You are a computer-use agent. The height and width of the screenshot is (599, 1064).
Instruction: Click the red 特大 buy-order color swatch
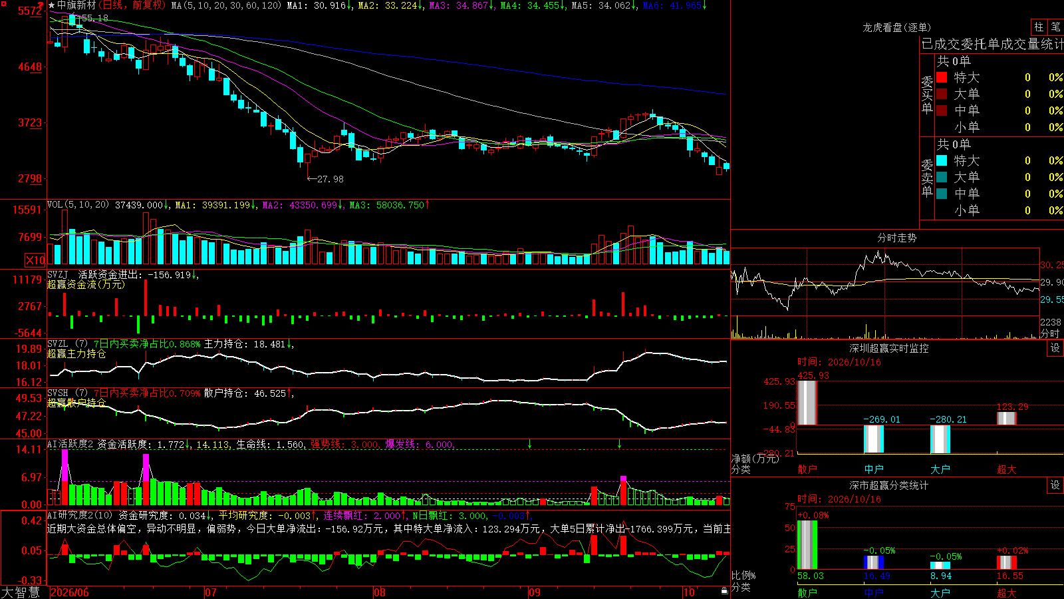[942, 77]
